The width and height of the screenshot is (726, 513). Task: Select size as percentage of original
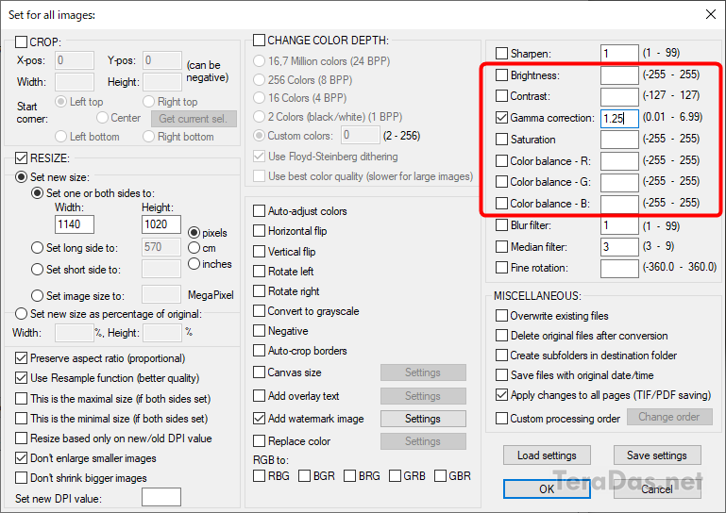click(x=22, y=314)
